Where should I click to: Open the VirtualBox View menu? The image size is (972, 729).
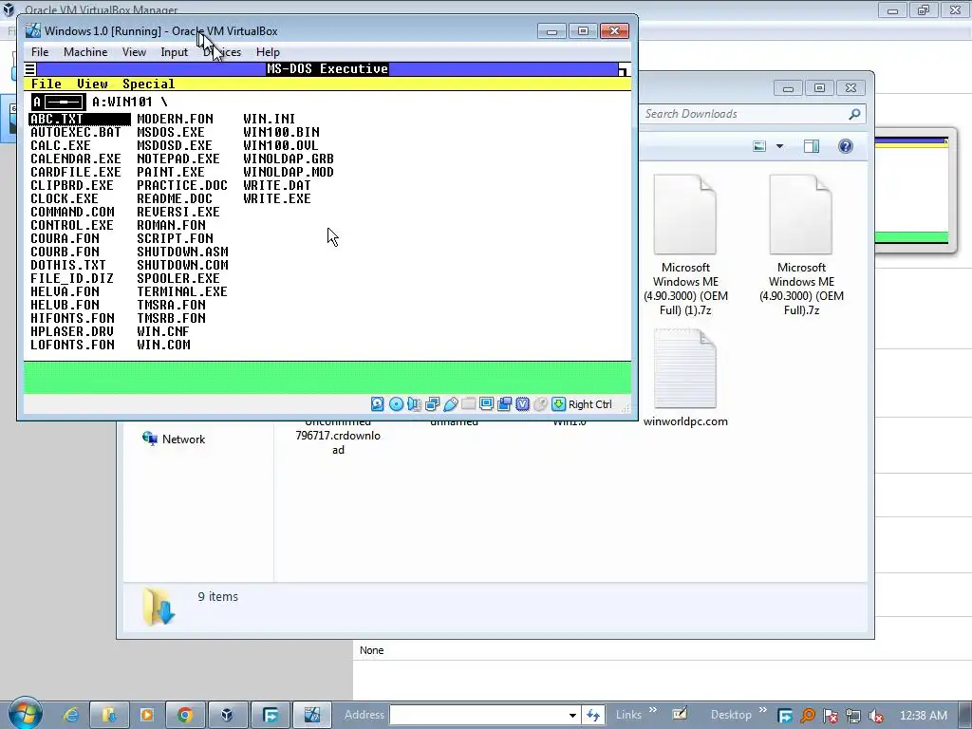coord(134,52)
